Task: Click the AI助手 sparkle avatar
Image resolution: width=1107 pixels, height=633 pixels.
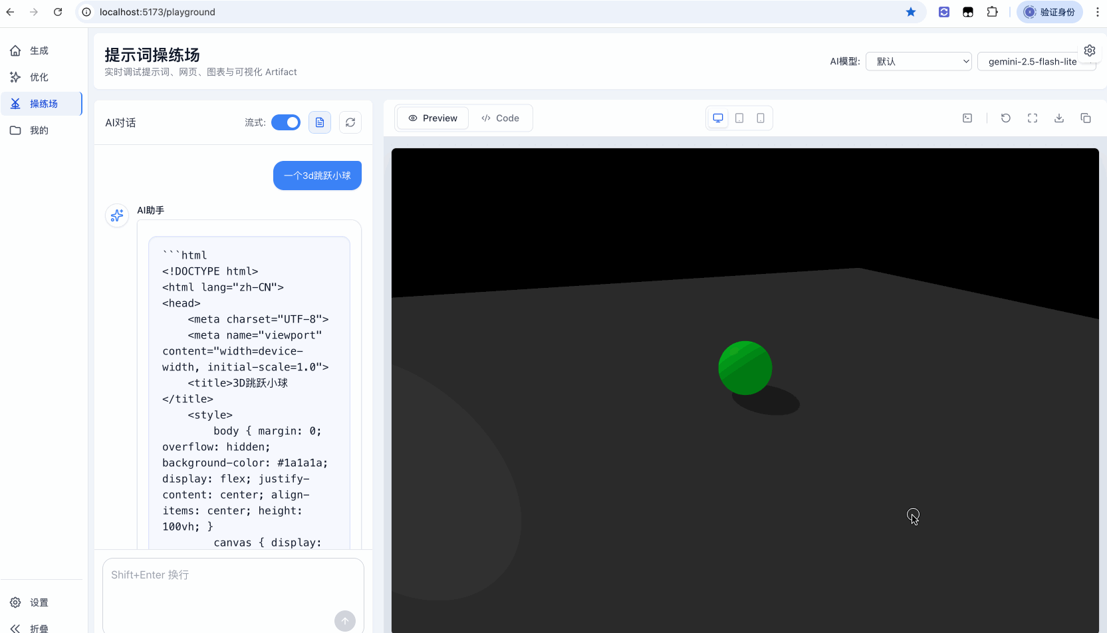Action: pos(117,215)
